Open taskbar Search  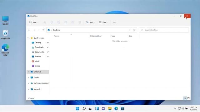84,109
